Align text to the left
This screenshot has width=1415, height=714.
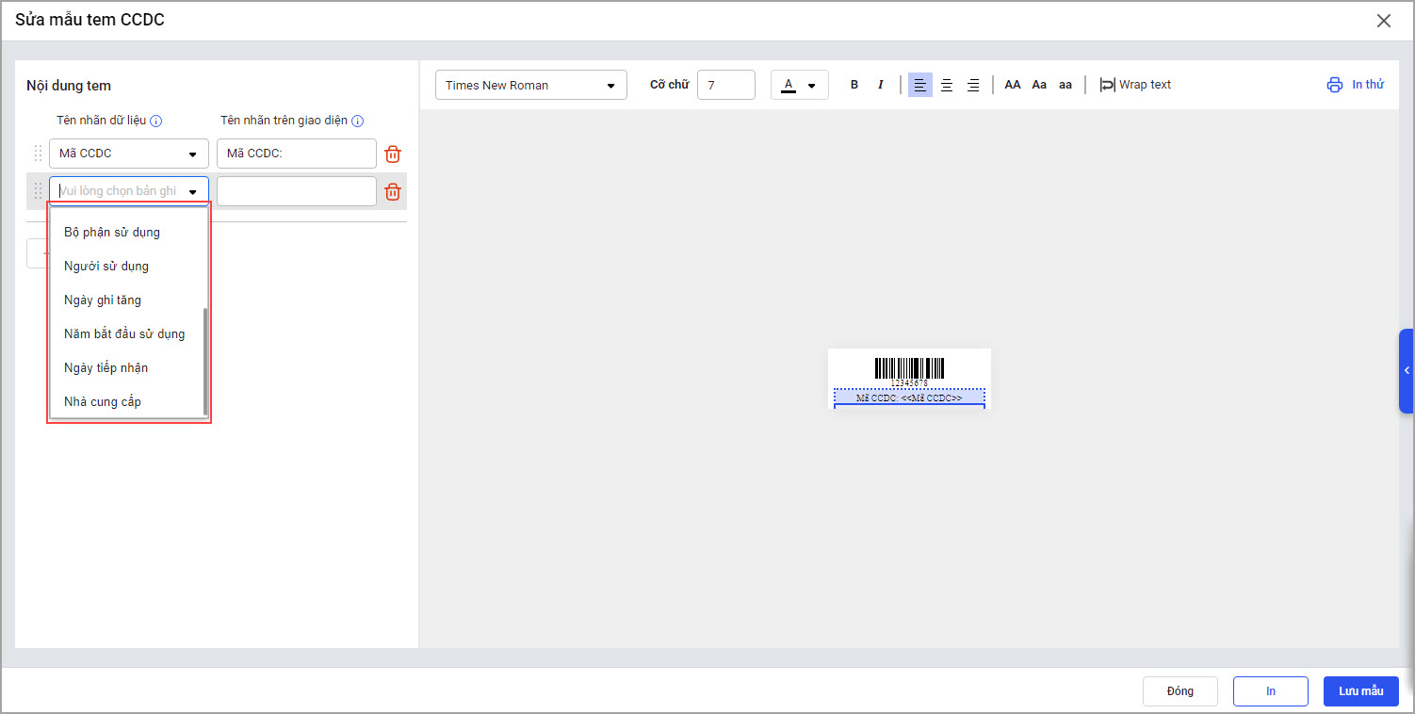(x=920, y=85)
